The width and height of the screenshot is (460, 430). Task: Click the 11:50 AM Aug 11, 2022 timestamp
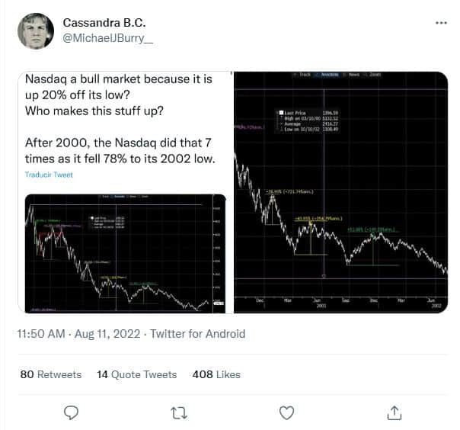pyautogui.click(x=78, y=334)
